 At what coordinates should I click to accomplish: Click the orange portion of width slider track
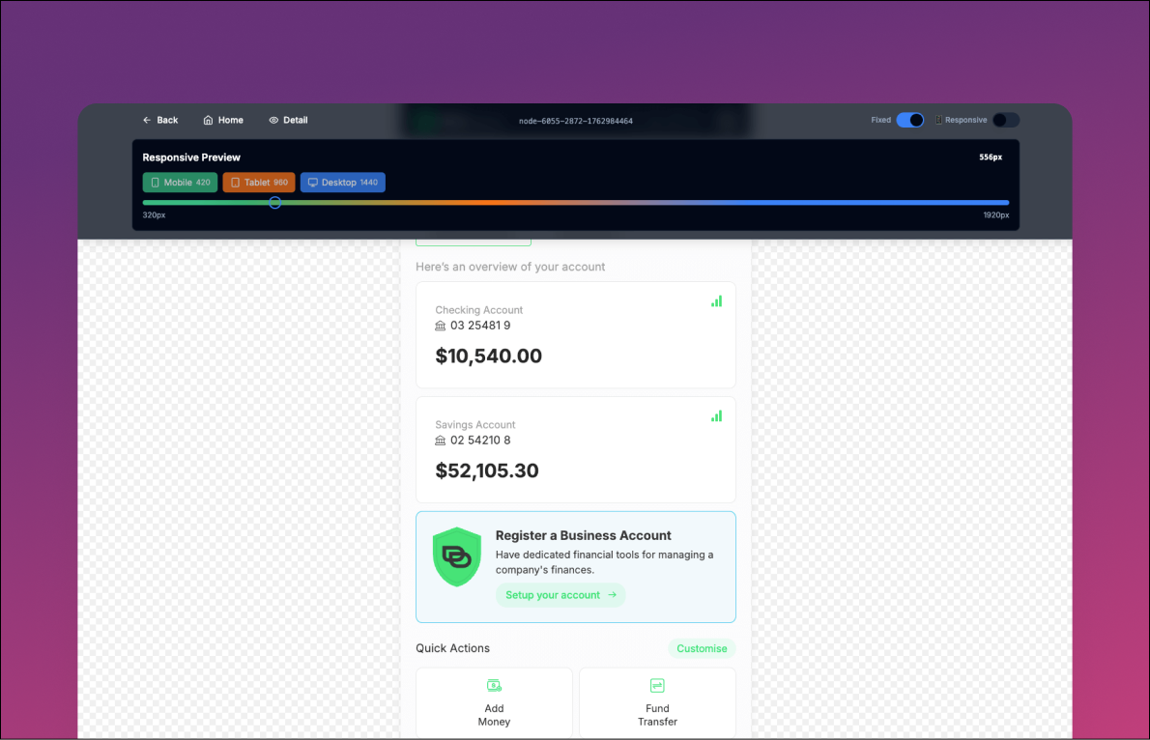pos(488,203)
